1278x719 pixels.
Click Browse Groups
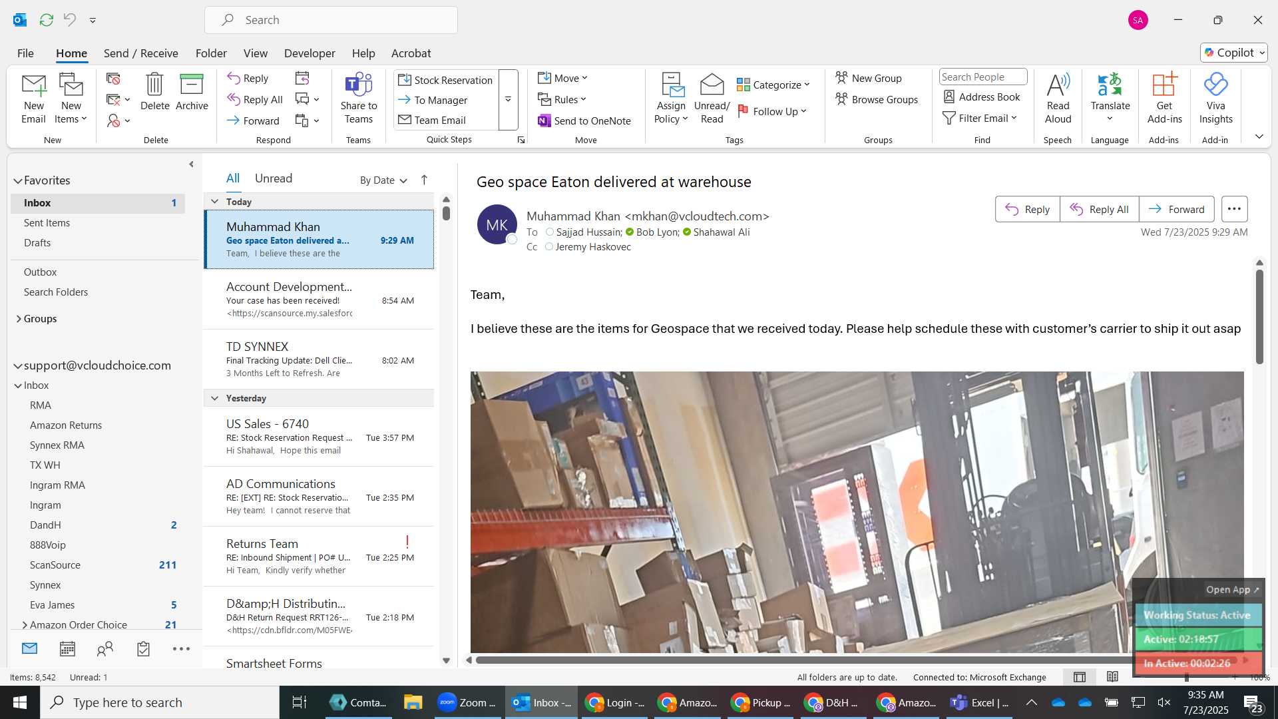877,99
